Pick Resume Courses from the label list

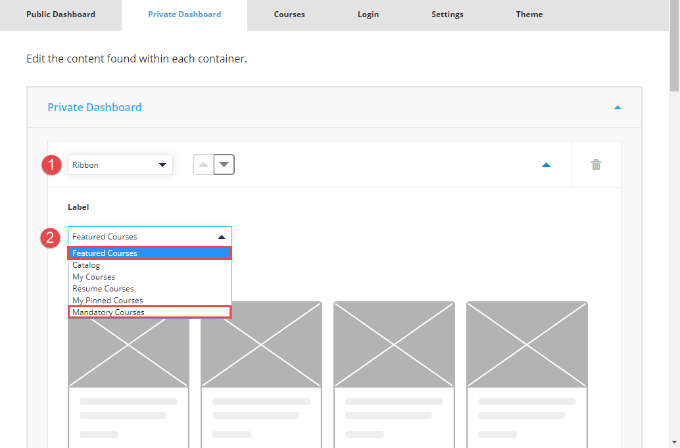pos(150,289)
